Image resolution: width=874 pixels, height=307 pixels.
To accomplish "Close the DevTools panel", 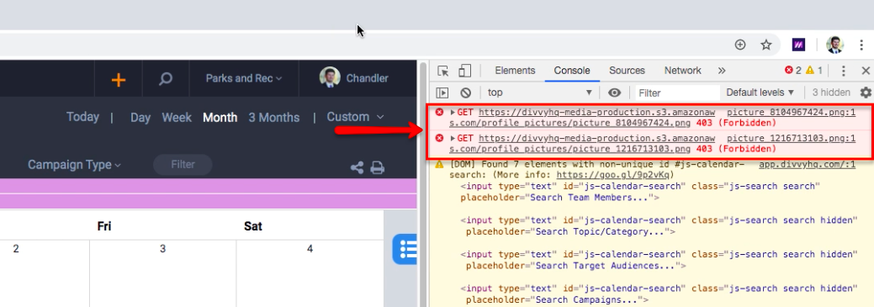I will [866, 71].
